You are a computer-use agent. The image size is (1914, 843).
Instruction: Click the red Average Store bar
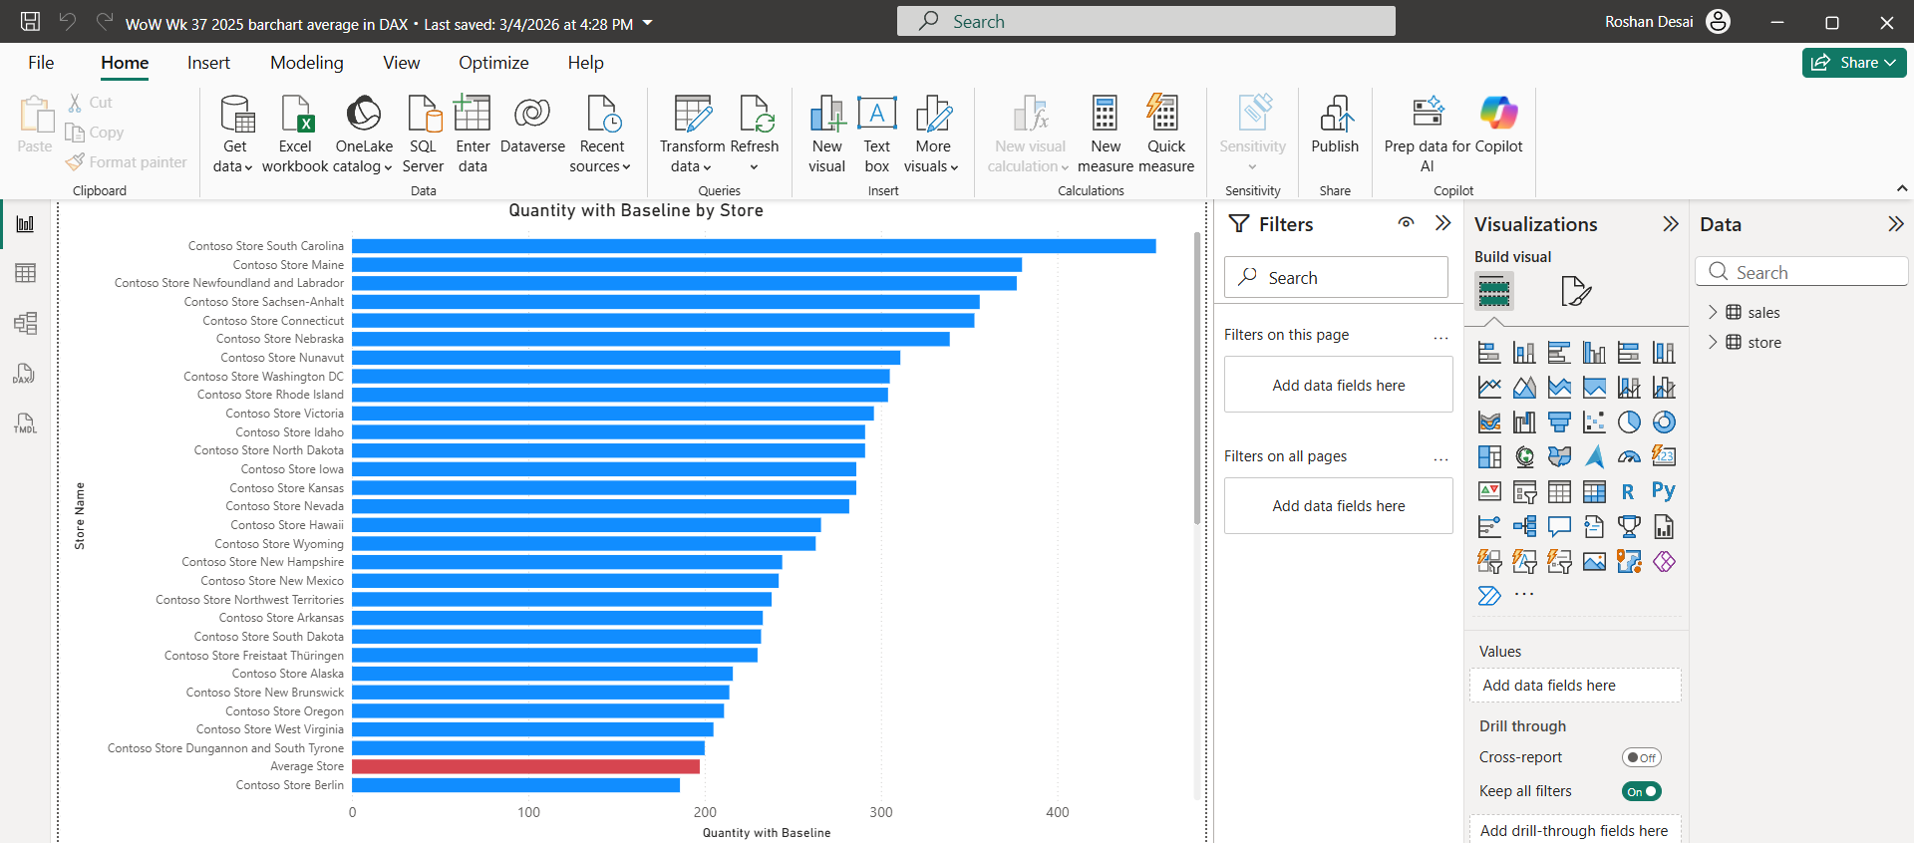[x=525, y=767]
